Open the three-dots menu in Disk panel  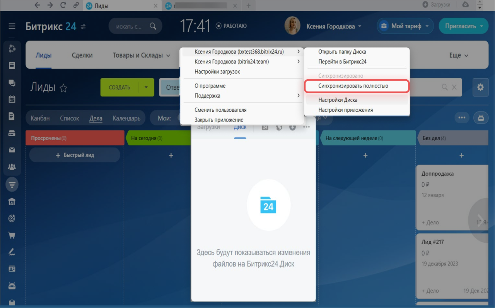point(306,127)
